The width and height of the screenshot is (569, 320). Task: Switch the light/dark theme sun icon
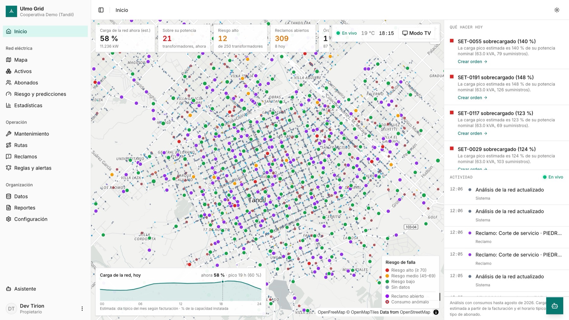point(557,10)
